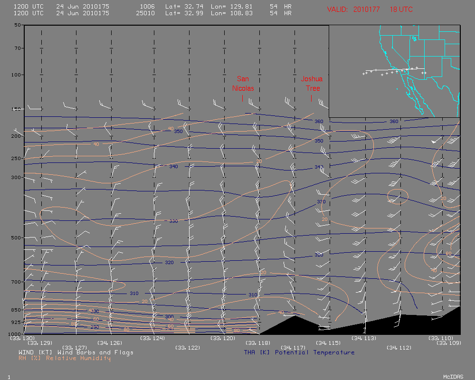Select the "Joshua Tree" station label
The height and width of the screenshot is (380, 475).
point(312,84)
